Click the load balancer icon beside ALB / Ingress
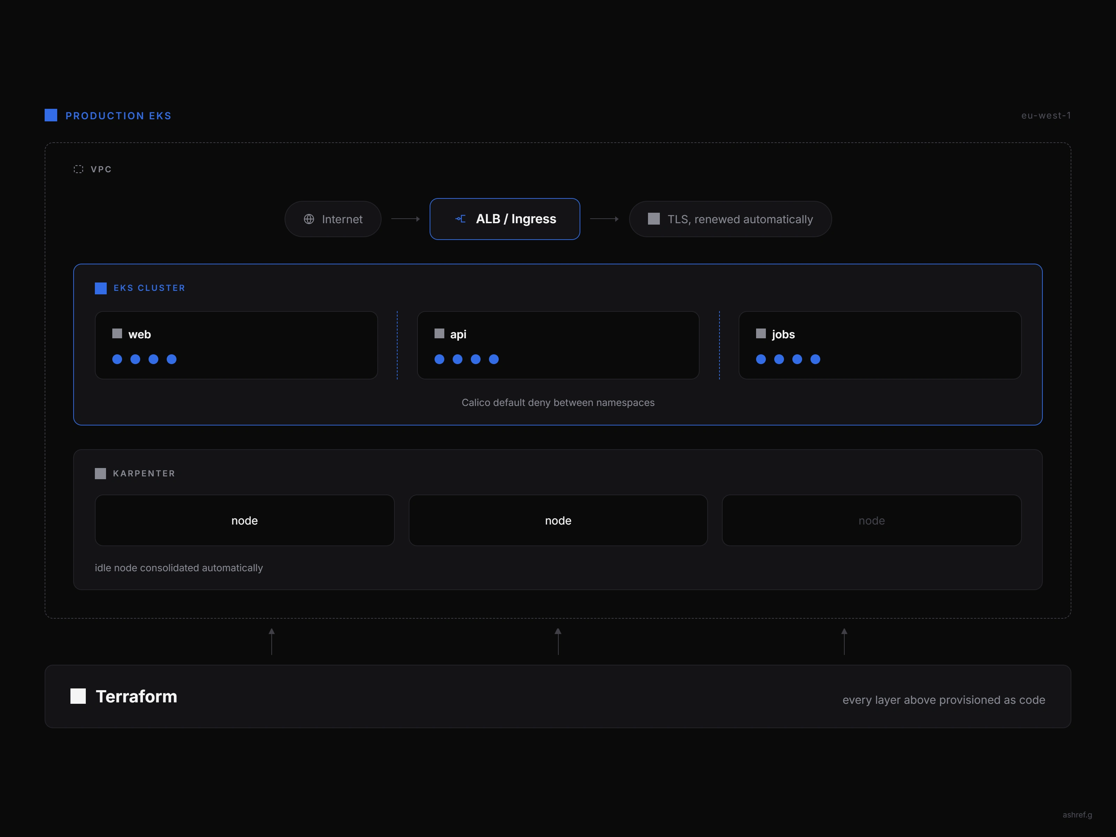 (460, 218)
